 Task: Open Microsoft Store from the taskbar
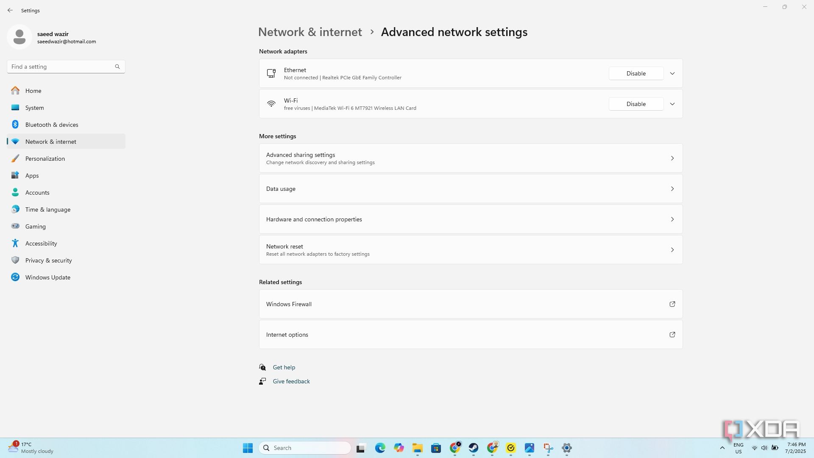tap(436, 448)
